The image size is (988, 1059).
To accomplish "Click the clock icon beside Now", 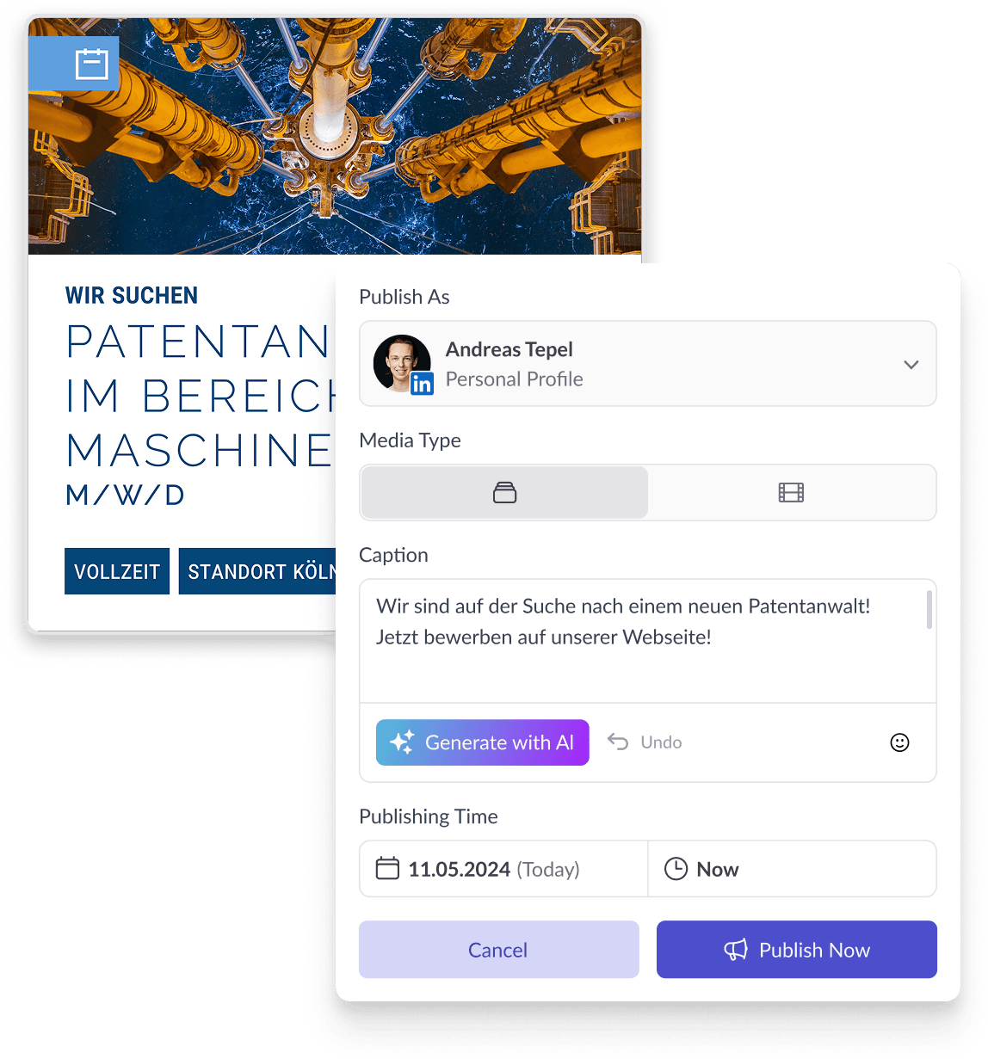I will (676, 869).
